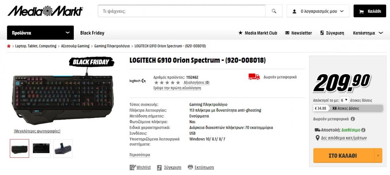390x175 pixels.
Task: Open the Newsletter menu item
Action: (x=298, y=33)
